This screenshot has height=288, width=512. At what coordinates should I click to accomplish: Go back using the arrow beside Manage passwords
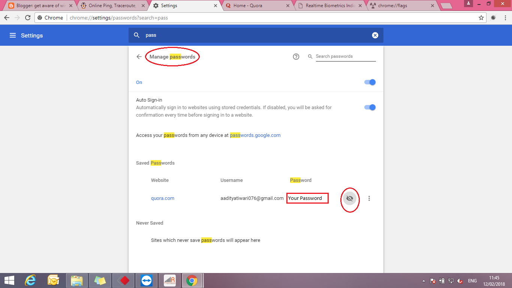139,57
